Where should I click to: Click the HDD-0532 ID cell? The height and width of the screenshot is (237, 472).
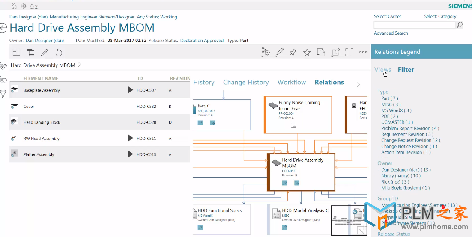[146, 106]
